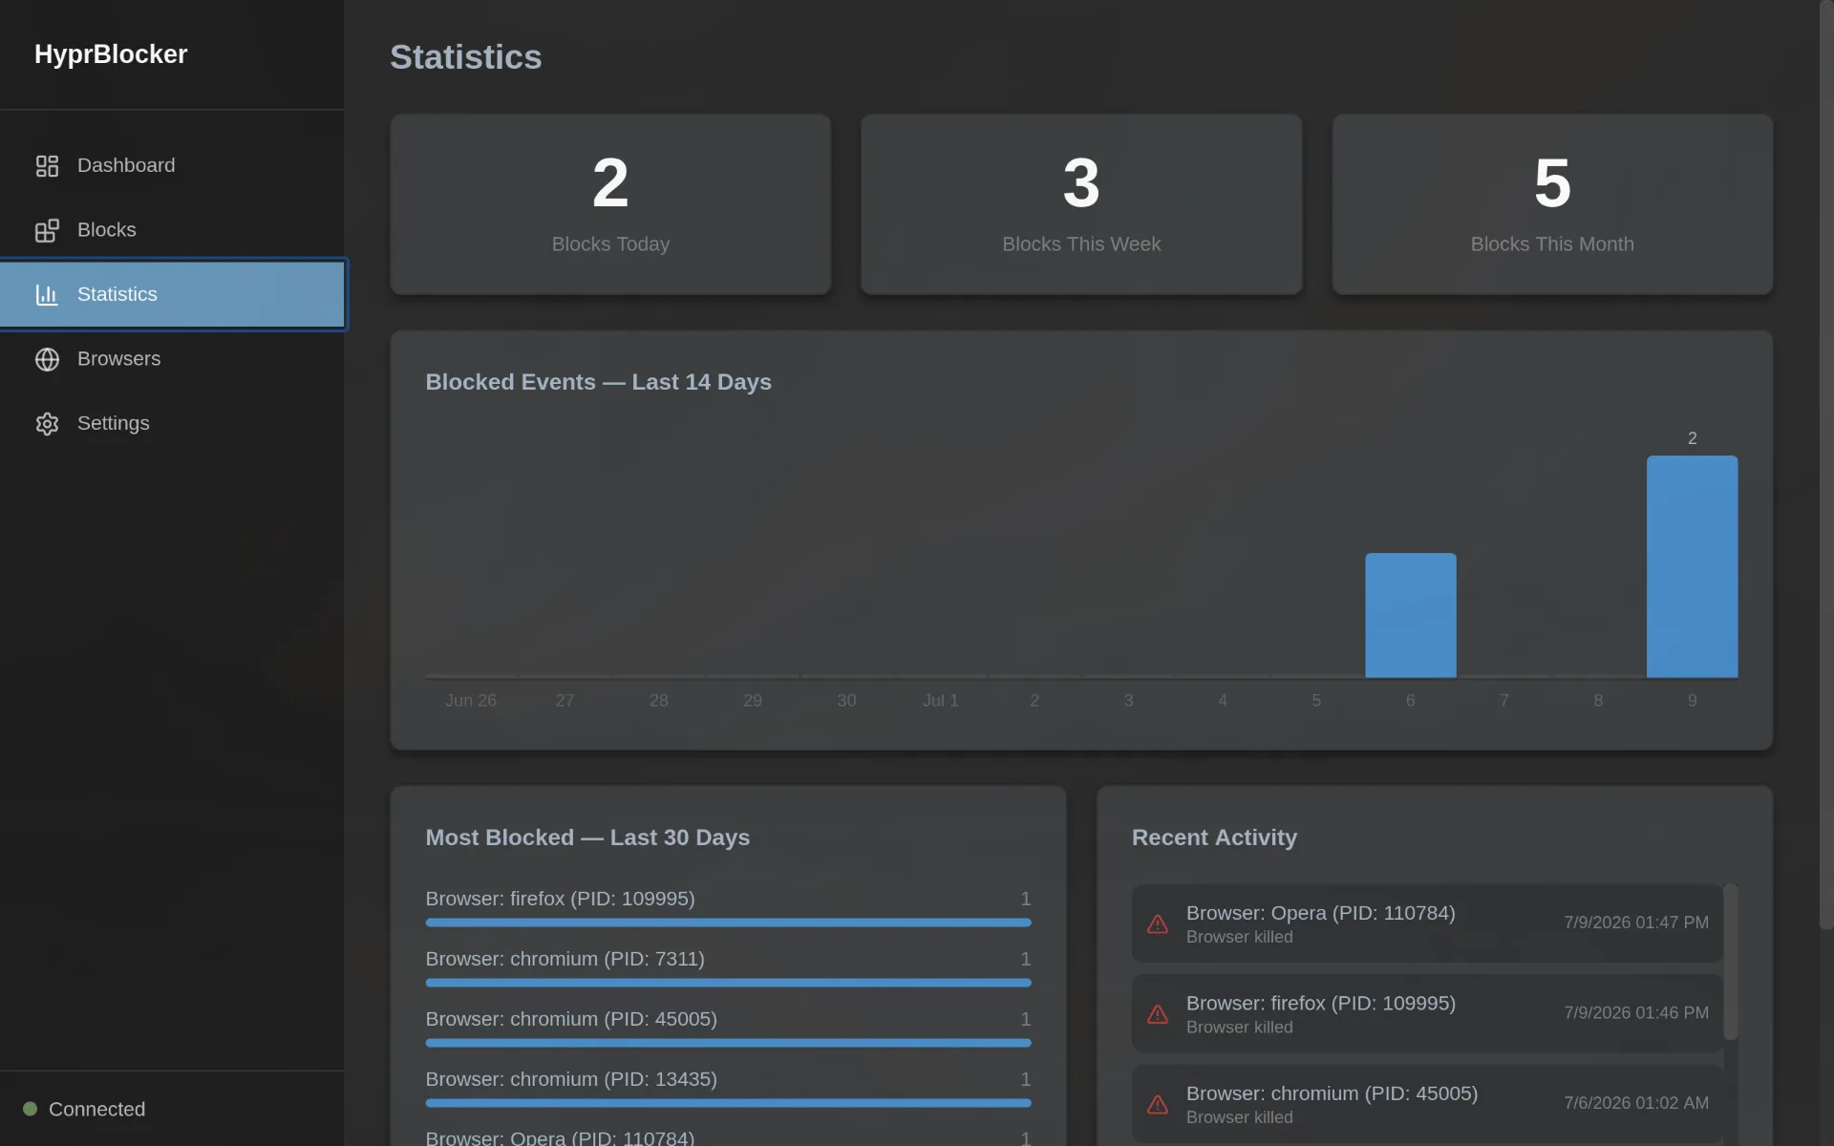Viewport: 1834px width, 1146px height.
Task: Click Browser: firefox (PID: 109995) in Most Blocked
Action: [560, 899]
